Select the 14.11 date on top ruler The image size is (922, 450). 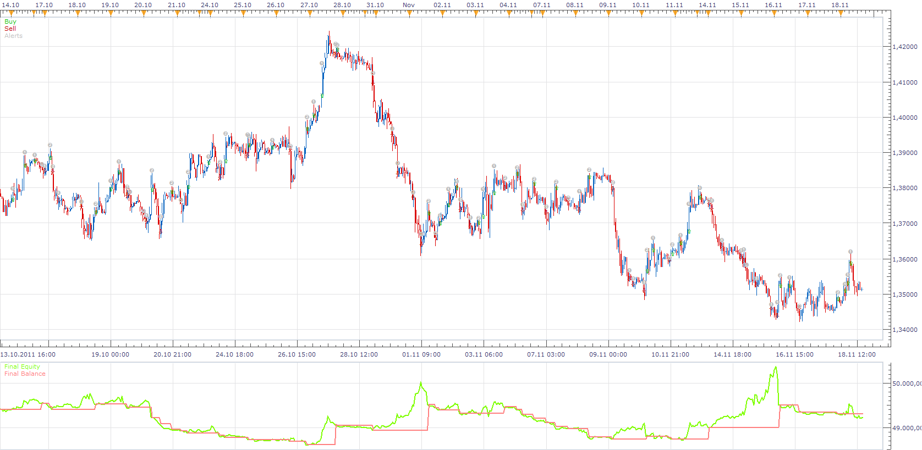tap(707, 5)
